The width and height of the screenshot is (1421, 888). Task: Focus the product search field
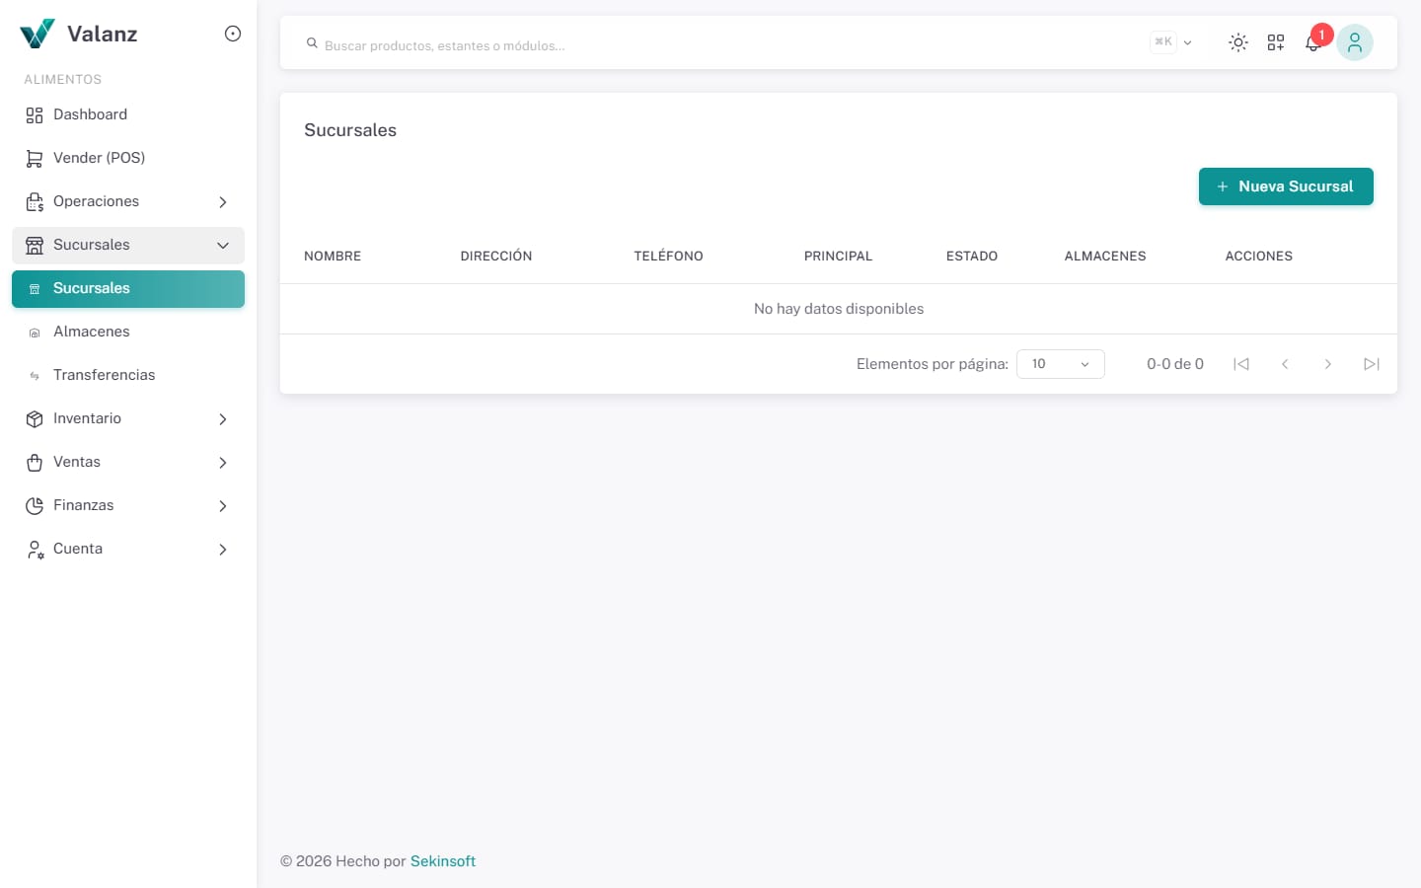point(730,45)
